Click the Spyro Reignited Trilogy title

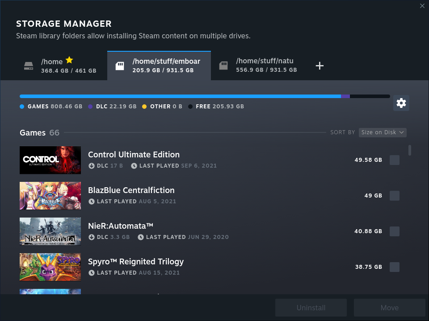[x=136, y=262]
